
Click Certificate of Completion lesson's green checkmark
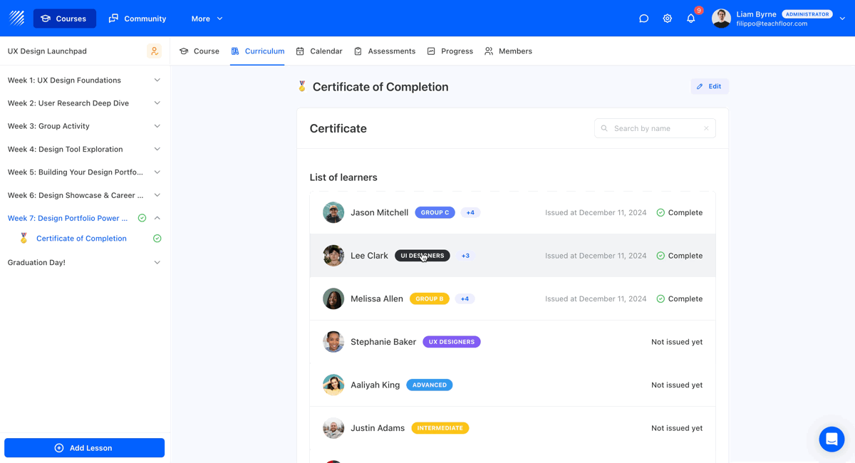157,239
